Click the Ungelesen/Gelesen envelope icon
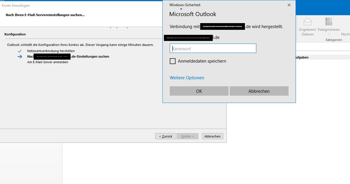350x184 pixels. coord(307,22)
